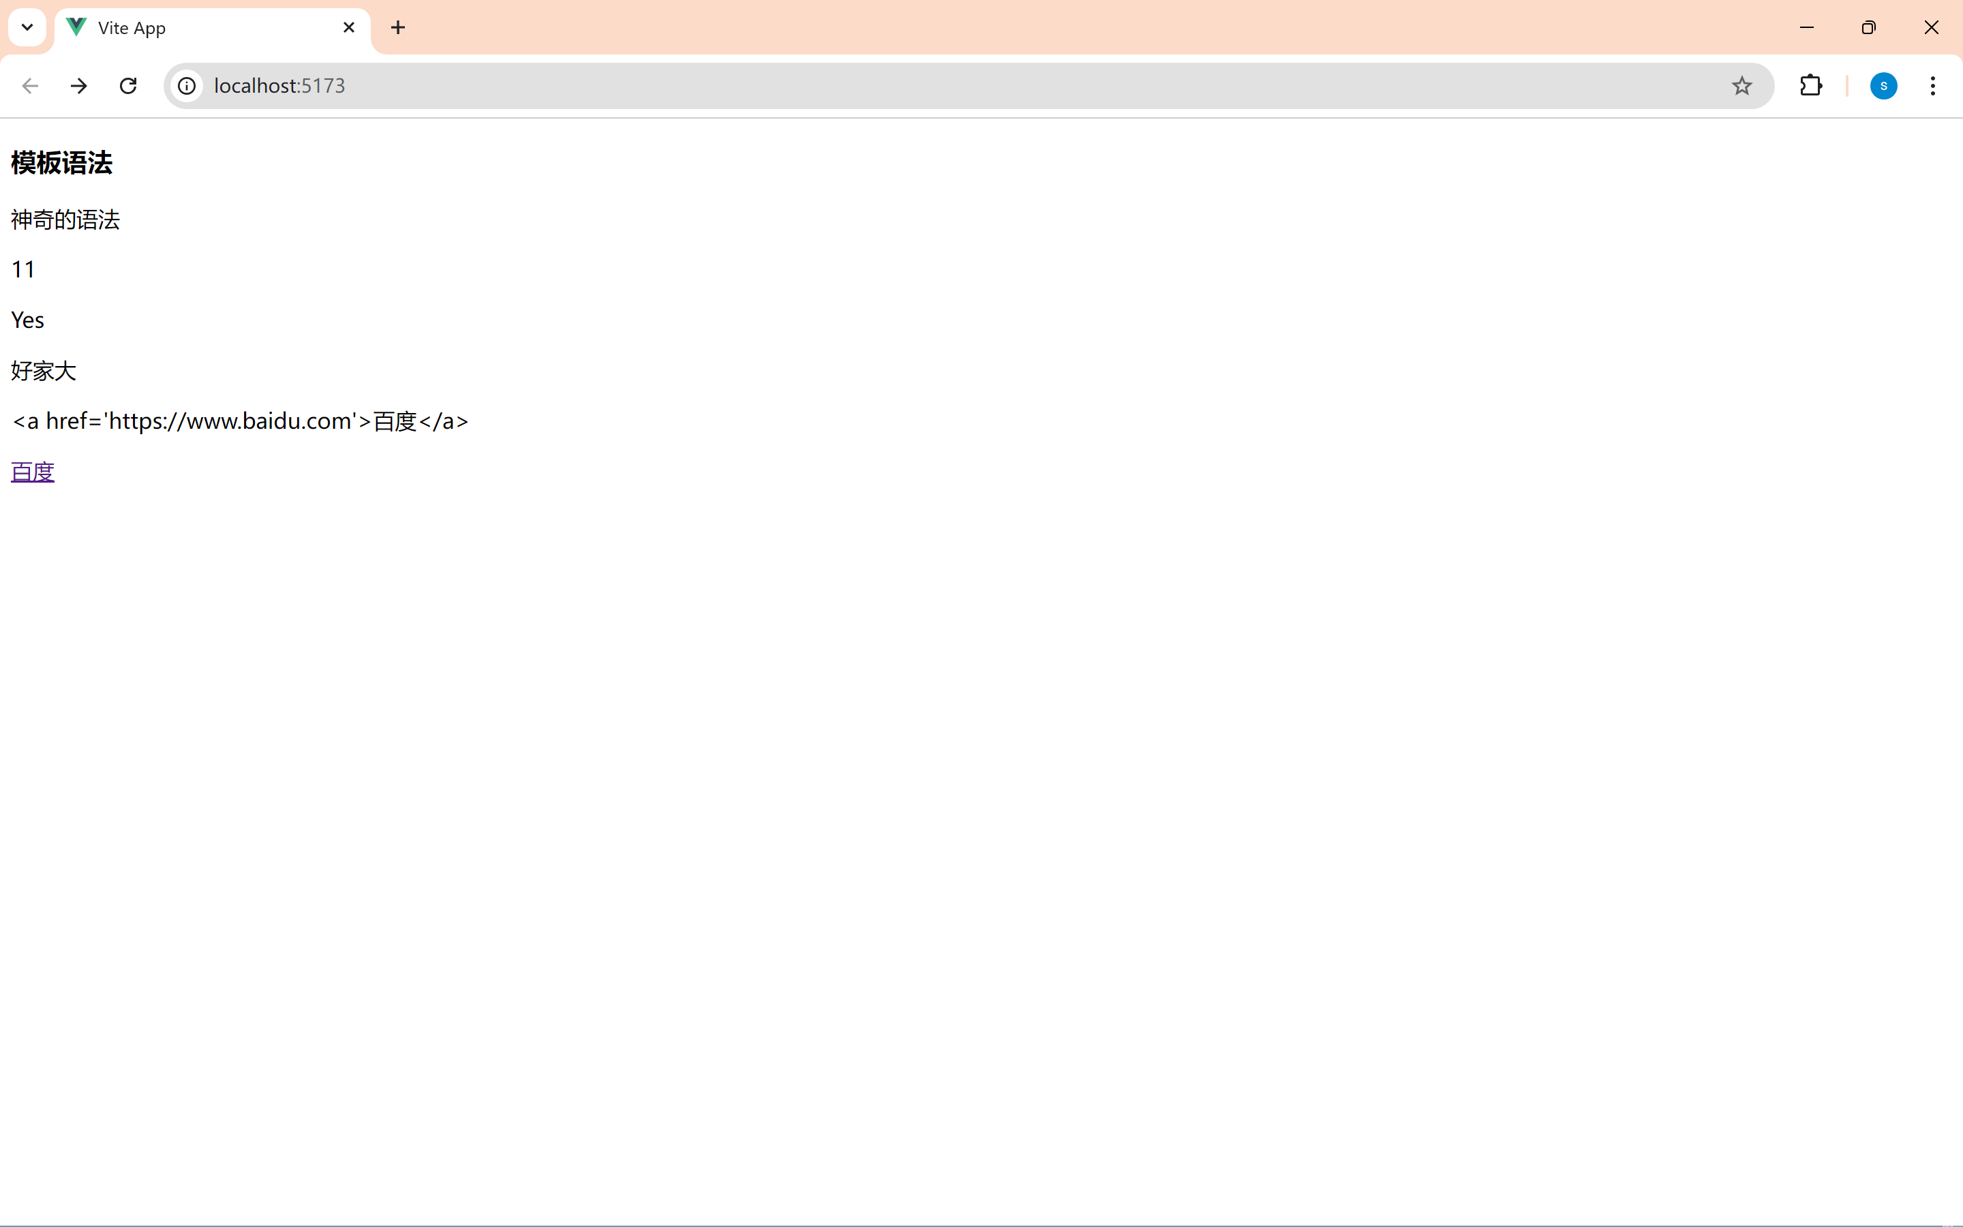The height and width of the screenshot is (1227, 1963).
Task: Close the Vite App tab
Action: click(x=349, y=27)
